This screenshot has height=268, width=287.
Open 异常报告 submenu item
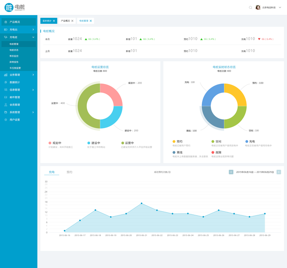14,62
